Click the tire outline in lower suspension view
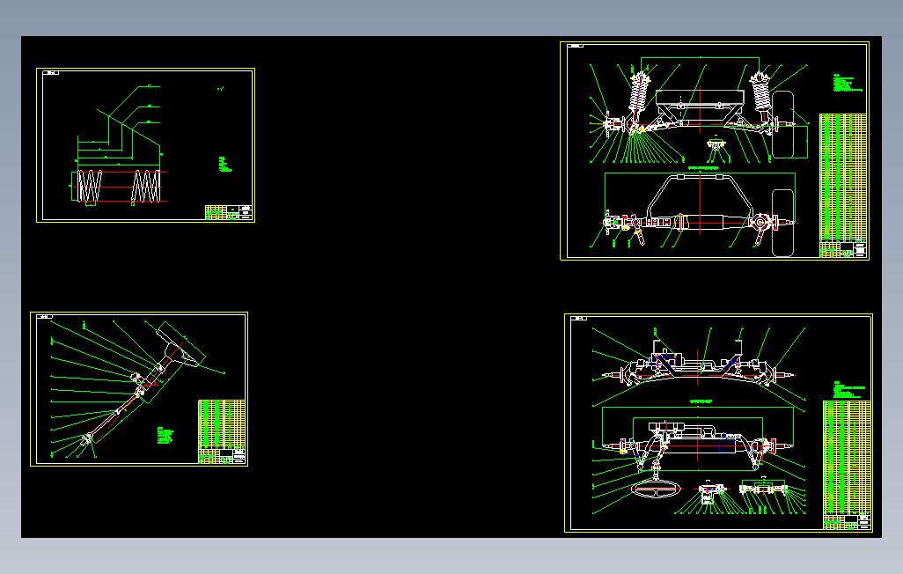Viewport: 903px width, 574px height. tap(782, 223)
